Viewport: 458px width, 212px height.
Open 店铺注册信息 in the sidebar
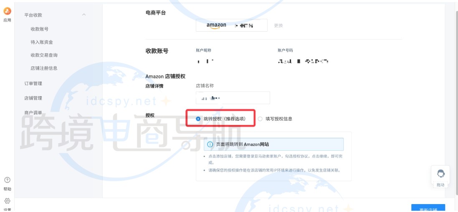[44, 68]
